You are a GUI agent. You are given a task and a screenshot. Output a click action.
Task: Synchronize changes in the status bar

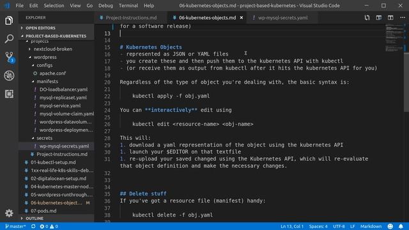click(x=33, y=226)
